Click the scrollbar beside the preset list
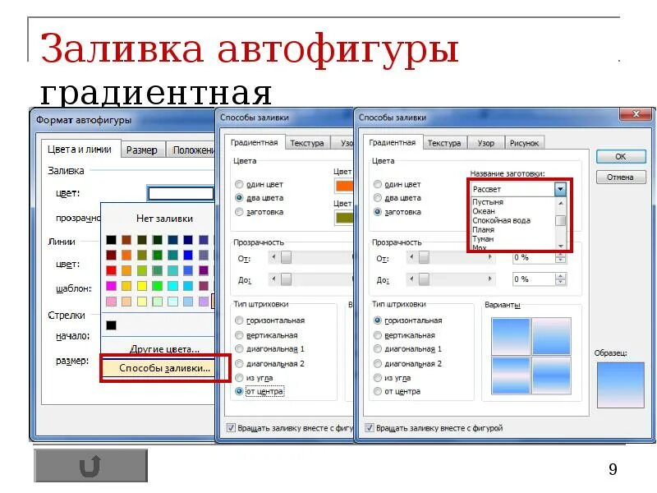The height and width of the screenshot is (493, 657). pyautogui.click(x=558, y=222)
